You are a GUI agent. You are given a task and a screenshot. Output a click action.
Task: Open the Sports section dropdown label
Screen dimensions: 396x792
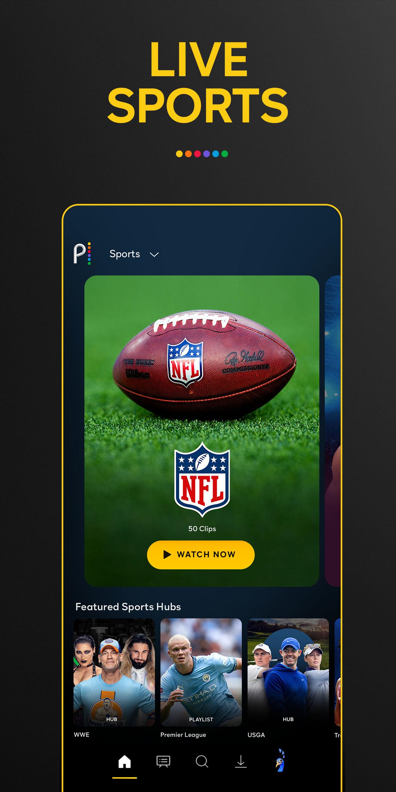(125, 254)
